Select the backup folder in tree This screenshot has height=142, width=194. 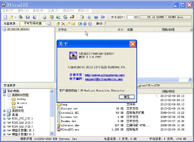[x=21, y=99]
